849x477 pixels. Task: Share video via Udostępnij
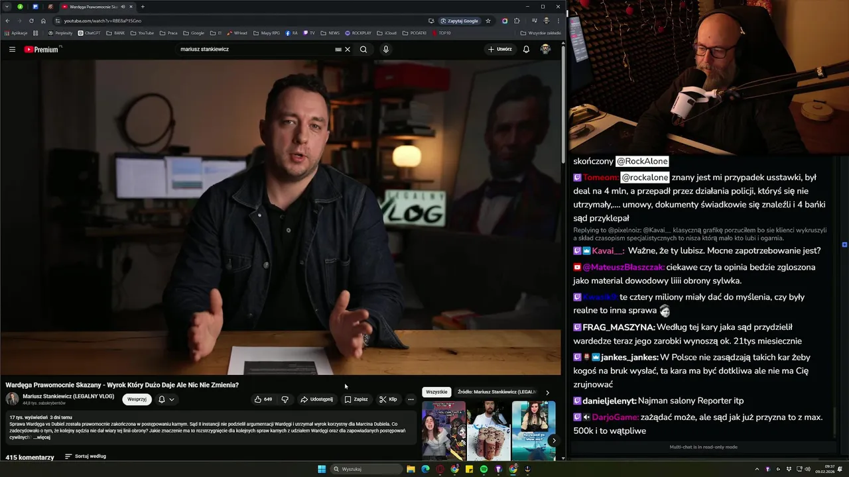(316, 399)
